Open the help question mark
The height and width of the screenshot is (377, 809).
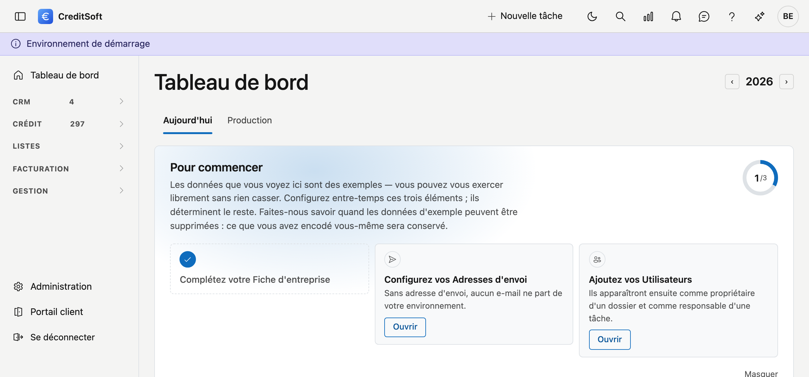click(x=732, y=16)
